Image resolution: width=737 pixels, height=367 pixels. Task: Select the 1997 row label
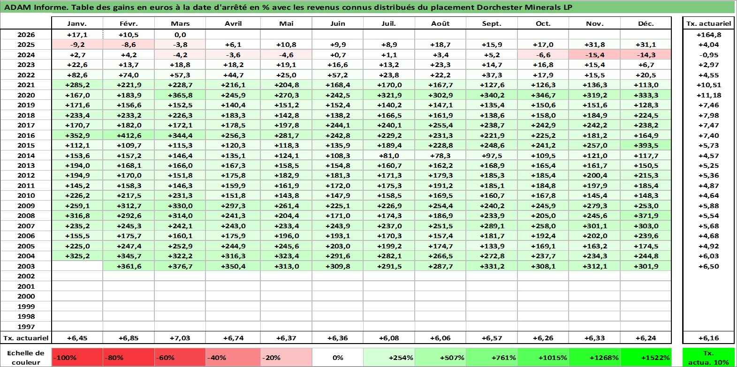(26, 327)
